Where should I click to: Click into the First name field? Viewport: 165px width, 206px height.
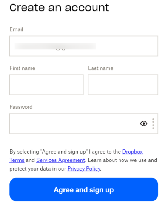(46, 85)
